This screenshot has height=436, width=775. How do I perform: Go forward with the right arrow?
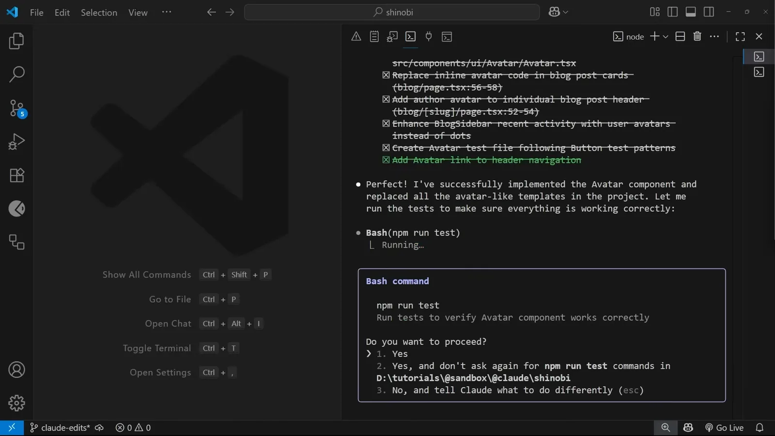point(230,12)
